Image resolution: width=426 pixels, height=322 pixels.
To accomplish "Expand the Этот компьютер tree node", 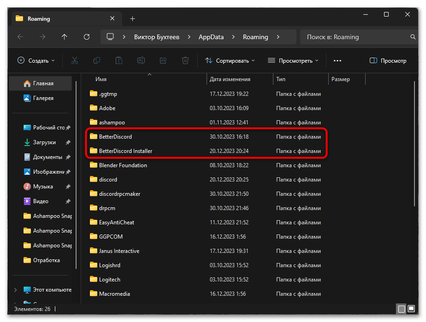I will (15, 290).
